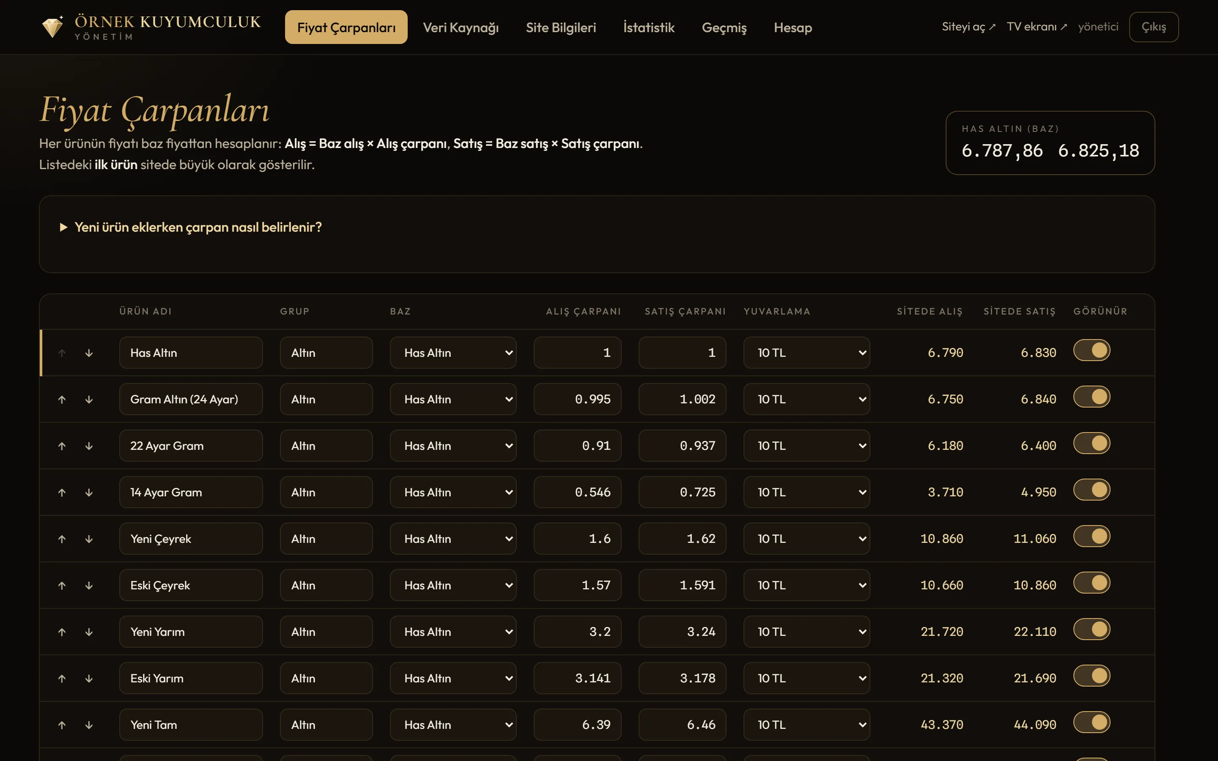Click sitede alış value 43.370
The image size is (1218, 761).
[x=942, y=725]
